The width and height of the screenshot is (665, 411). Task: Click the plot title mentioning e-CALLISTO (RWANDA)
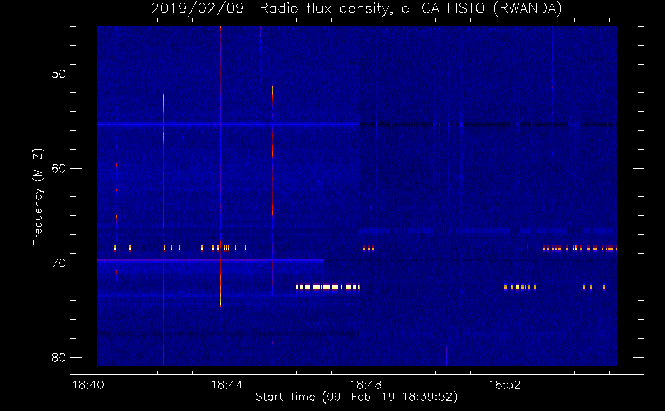point(356,8)
